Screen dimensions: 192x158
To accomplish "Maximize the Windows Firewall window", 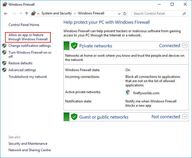I will click(172, 5).
